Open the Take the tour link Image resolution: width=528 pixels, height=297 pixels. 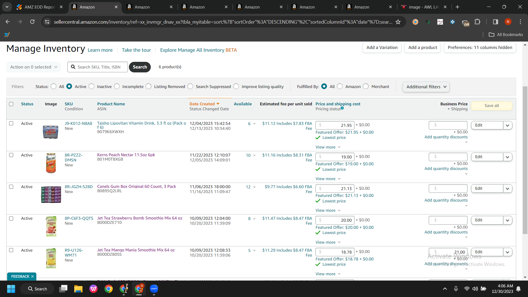click(x=136, y=50)
